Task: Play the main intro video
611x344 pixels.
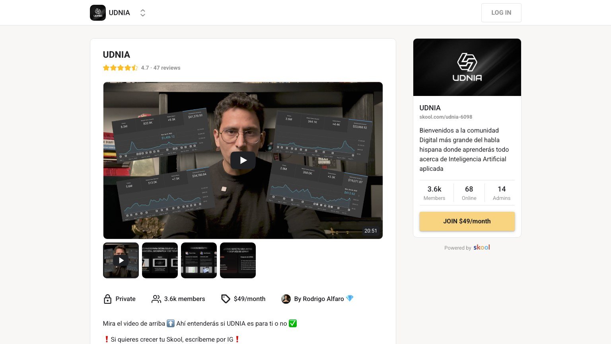Action: [x=243, y=160]
